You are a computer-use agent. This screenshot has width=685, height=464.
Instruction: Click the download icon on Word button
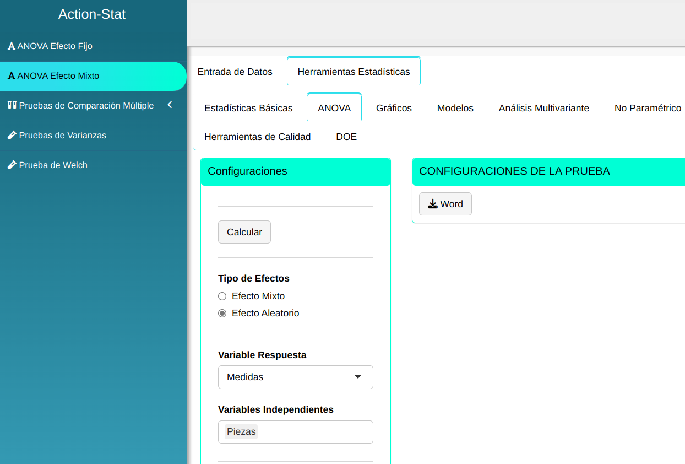(x=433, y=204)
